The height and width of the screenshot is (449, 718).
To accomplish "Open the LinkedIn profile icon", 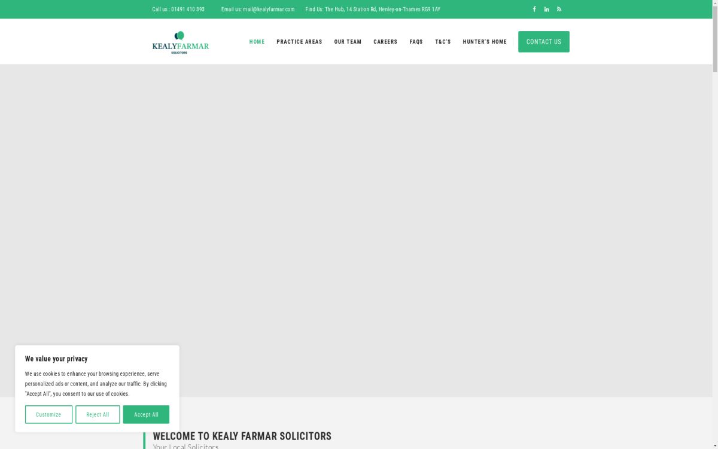I will click(x=546, y=9).
